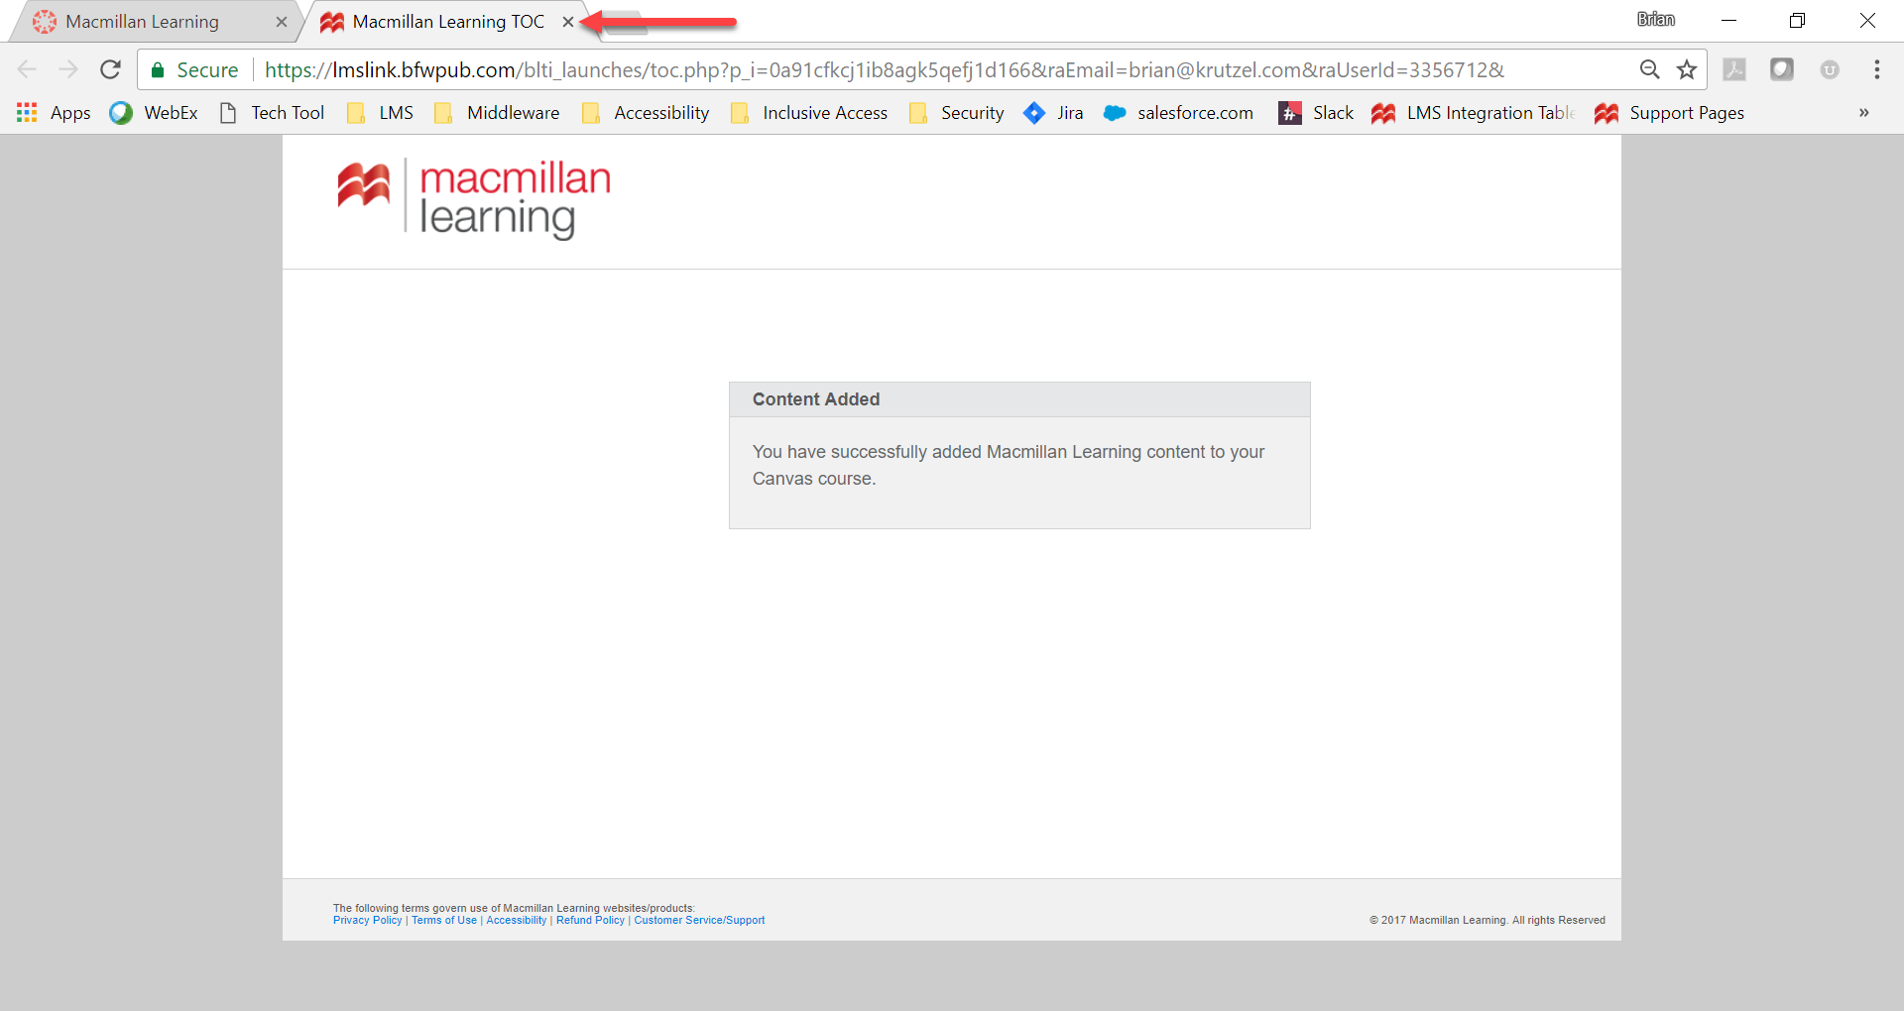Open the Slack bookmark
1904x1011 pixels.
tap(1316, 113)
